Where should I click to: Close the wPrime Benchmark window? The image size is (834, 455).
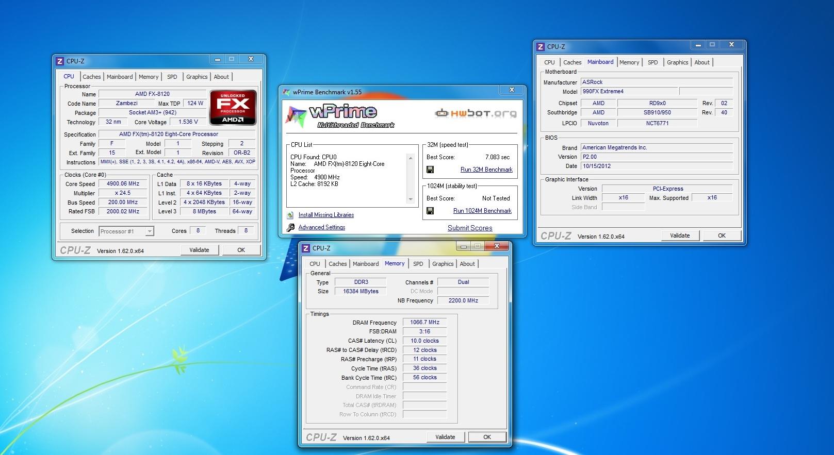[x=512, y=90]
